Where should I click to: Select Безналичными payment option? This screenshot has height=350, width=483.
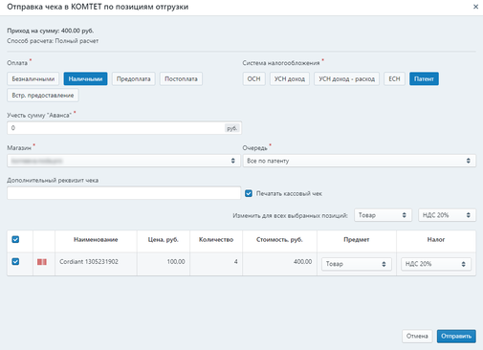tap(33, 78)
